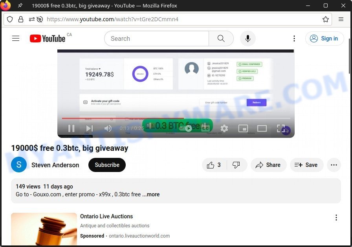Open Steven Anderson channel name link
This screenshot has height=247, width=352.
[x=55, y=165]
